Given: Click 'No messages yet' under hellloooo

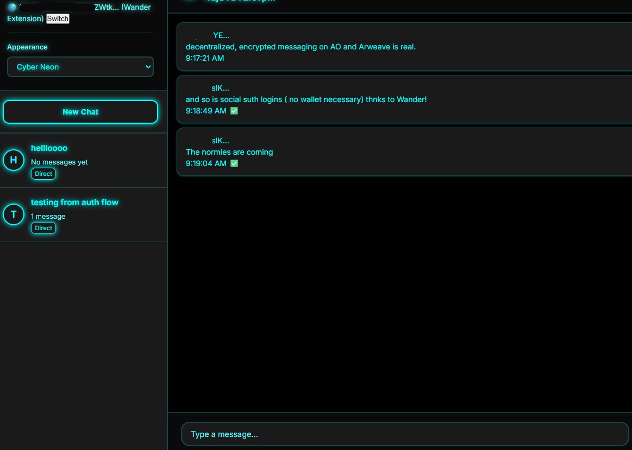Looking at the screenshot, I should [x=59, y=162].
